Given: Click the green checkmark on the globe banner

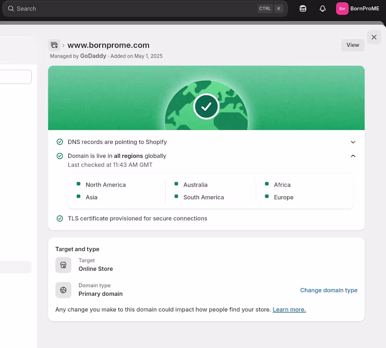Looking at the screenshot, I should pyautogui.click(x=206, y=106).
